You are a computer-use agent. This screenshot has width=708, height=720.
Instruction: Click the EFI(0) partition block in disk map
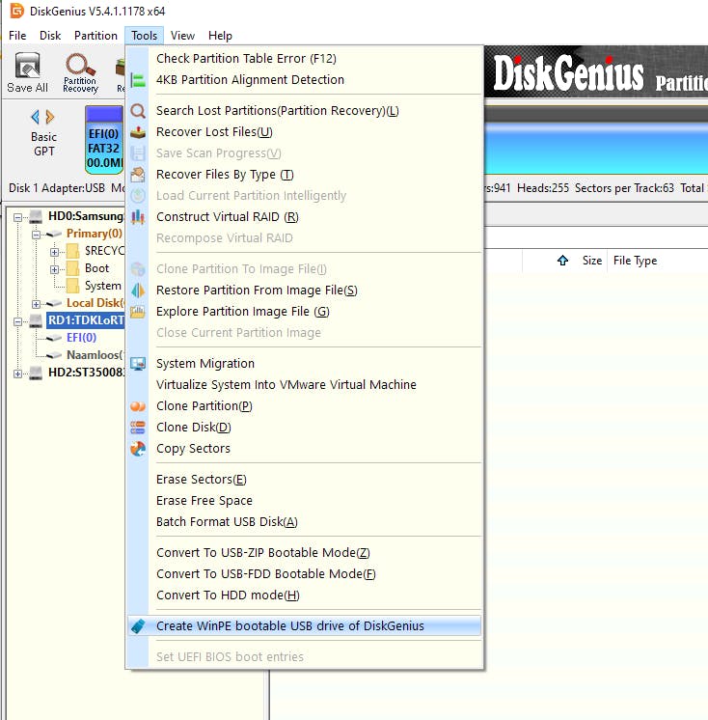[x=104, y=140]
